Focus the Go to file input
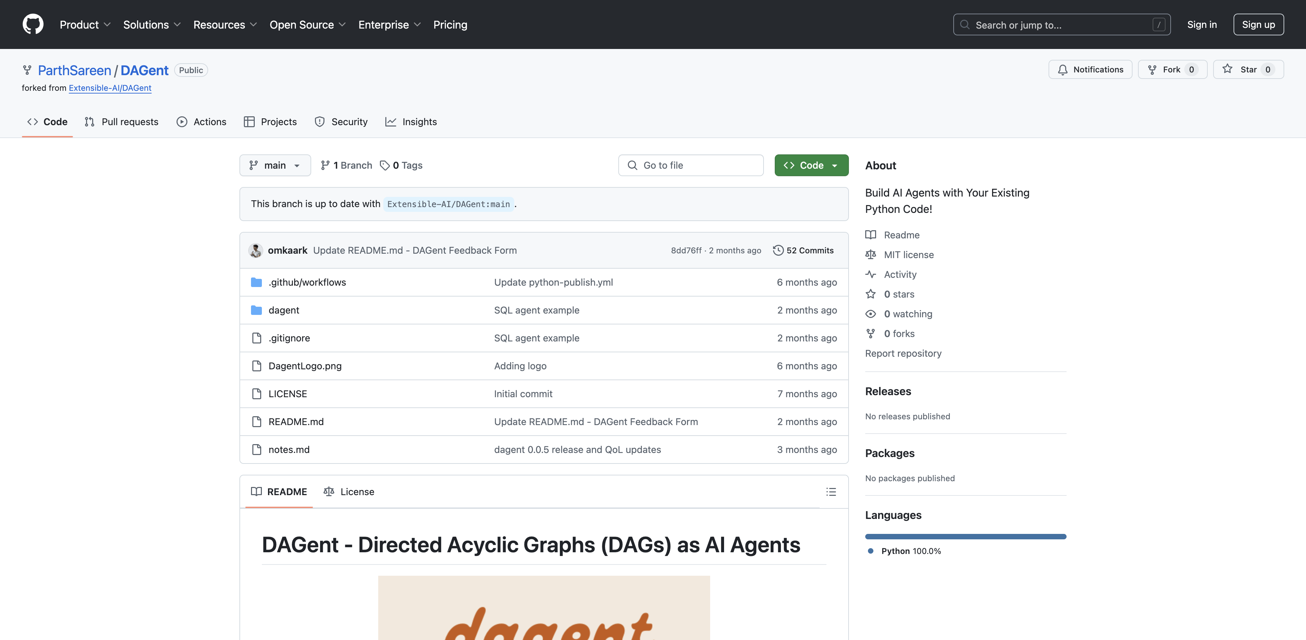Screen dimensions: 1306x640 690,165
